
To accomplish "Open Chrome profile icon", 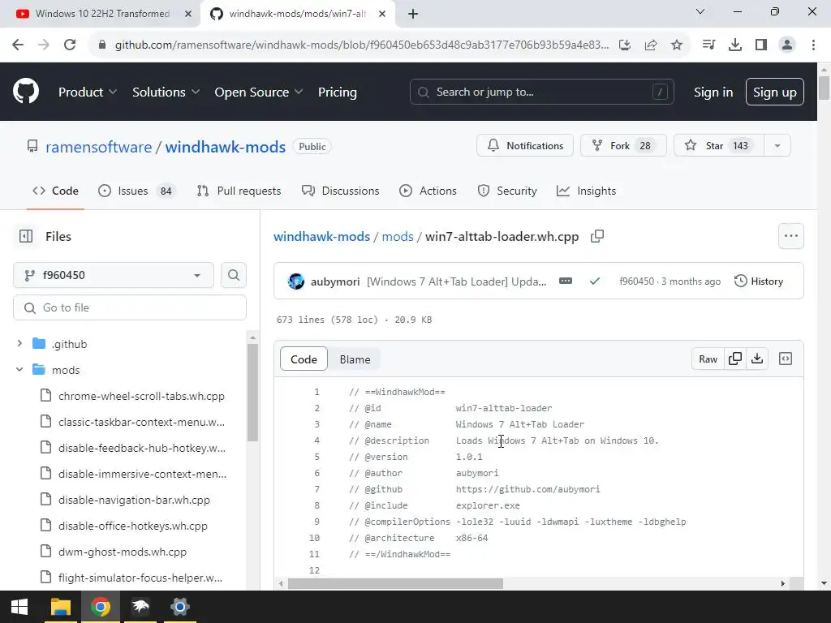I will 787,45.
